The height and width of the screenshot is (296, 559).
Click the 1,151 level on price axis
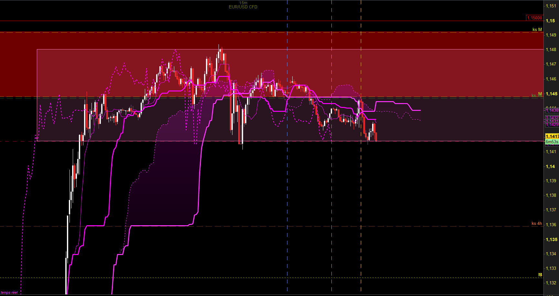click(x=551, y=6)
